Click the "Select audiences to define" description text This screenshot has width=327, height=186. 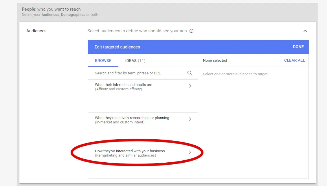click(137, 31)
